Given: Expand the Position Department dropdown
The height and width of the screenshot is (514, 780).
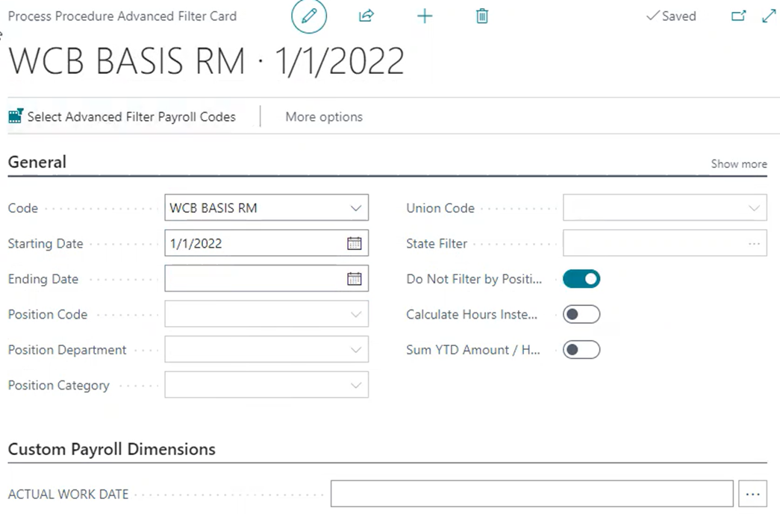Looking at the screenshot, I should [x=356, y=350].
